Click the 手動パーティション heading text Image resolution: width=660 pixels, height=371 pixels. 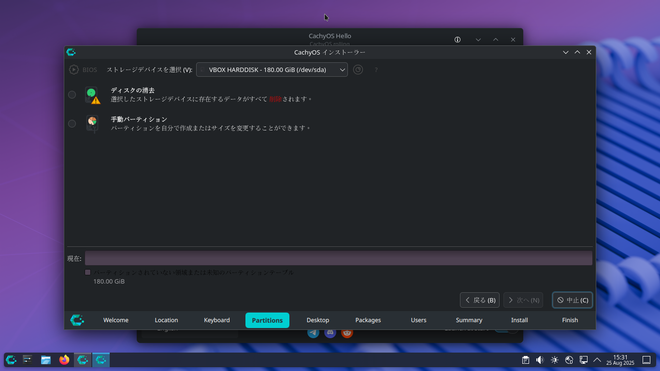tap(139, 119)
